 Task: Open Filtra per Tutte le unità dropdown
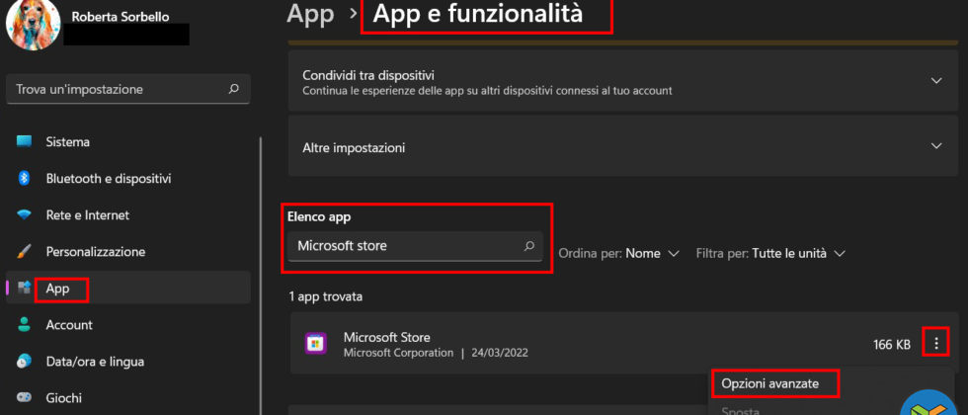tap(770, 253)
